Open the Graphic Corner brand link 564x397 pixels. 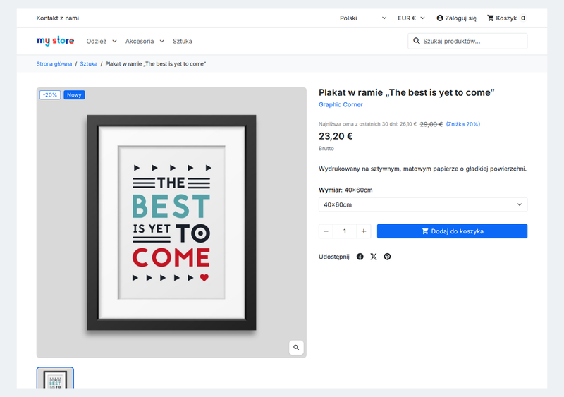[341, 104]
